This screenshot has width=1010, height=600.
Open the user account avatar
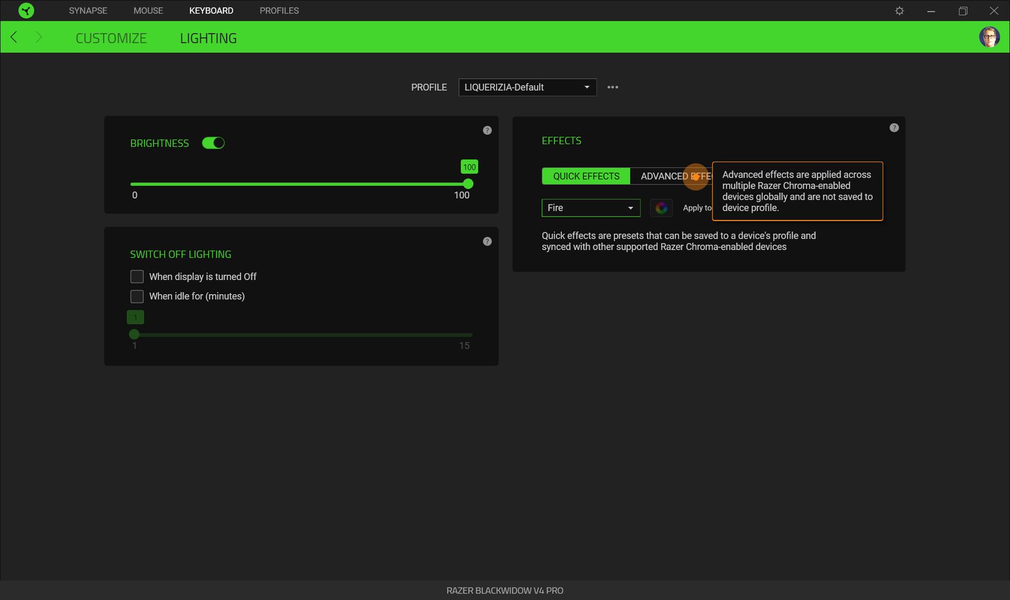[x=989, y=37]
